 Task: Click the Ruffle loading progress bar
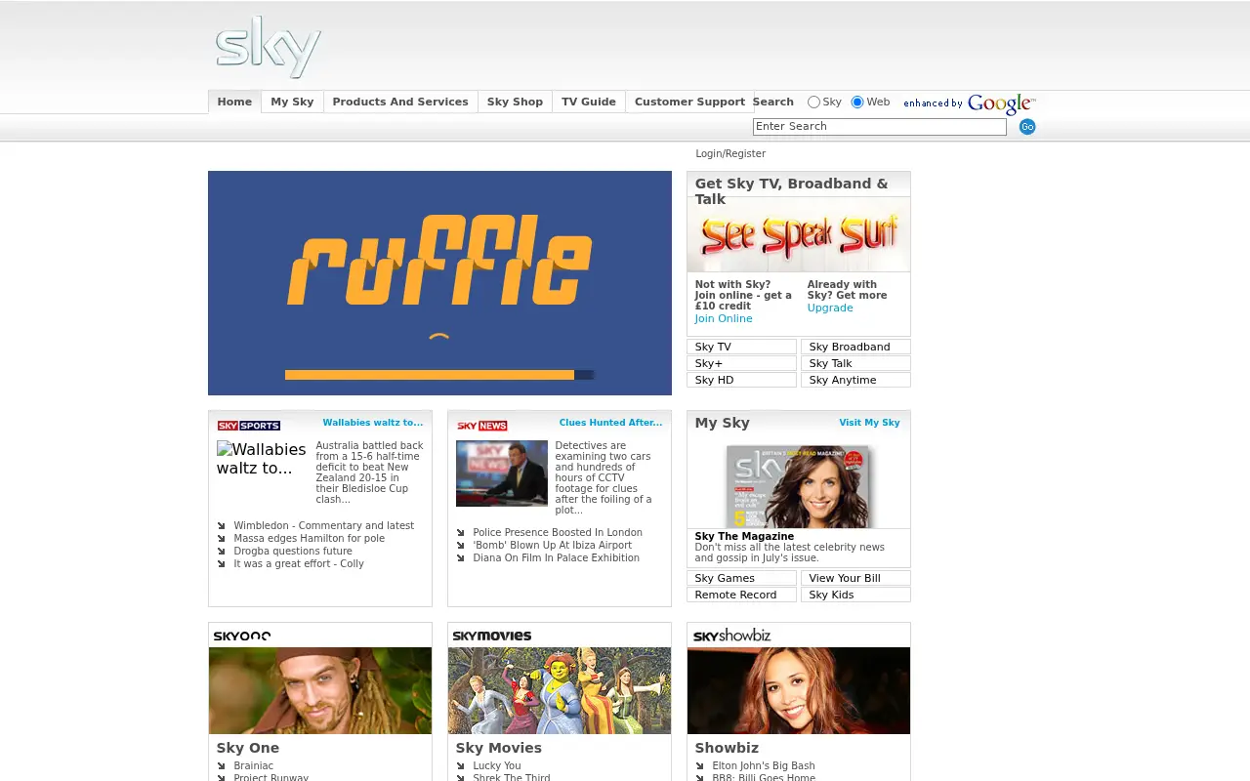(439, 375)
